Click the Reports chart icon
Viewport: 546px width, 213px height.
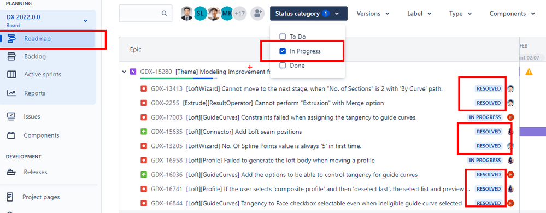coord(11,93)
